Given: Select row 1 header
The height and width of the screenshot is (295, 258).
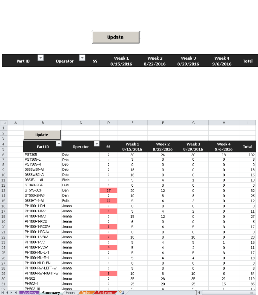Looking at the screenshot, I should 4,128.
